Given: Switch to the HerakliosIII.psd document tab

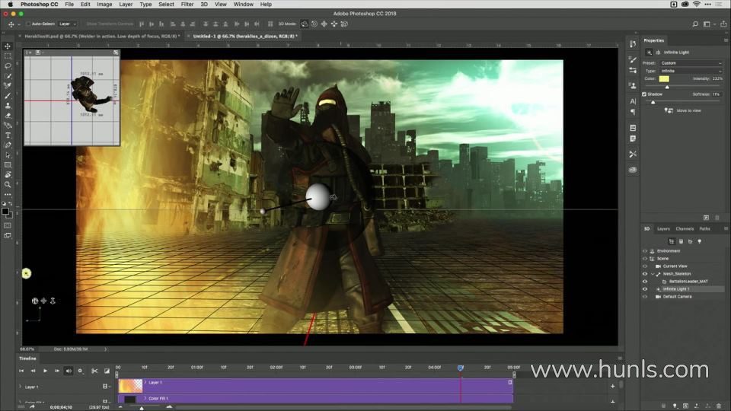Looking at the screenshot, I should [101, 36].
